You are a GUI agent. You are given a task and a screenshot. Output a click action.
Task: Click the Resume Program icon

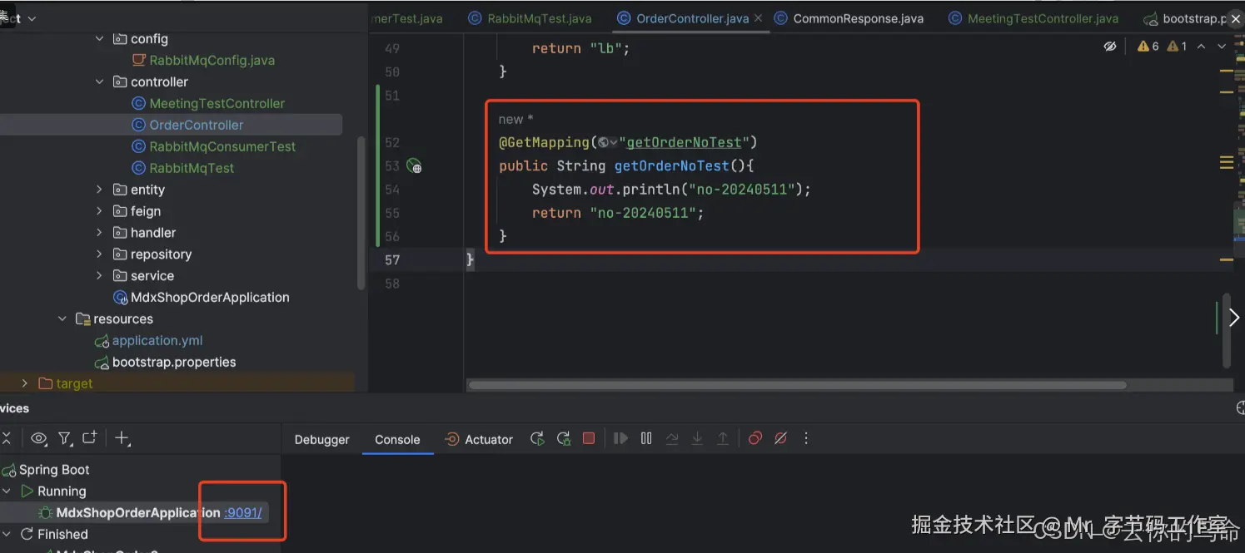pyautogui.click(x=620, y=438)
